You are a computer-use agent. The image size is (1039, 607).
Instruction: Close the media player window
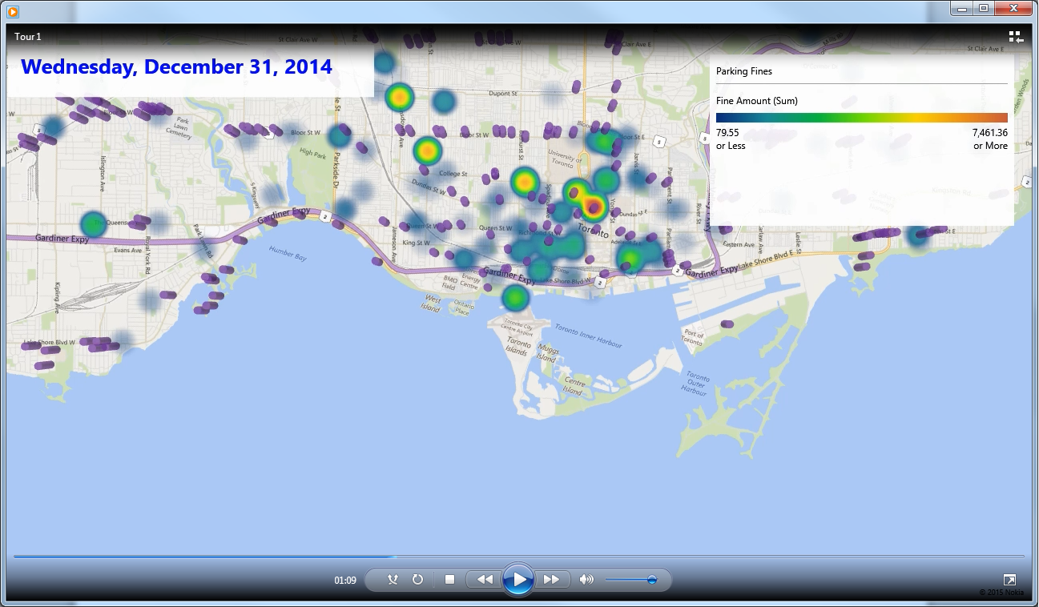pyautogui.click(x=1013, y=9)
